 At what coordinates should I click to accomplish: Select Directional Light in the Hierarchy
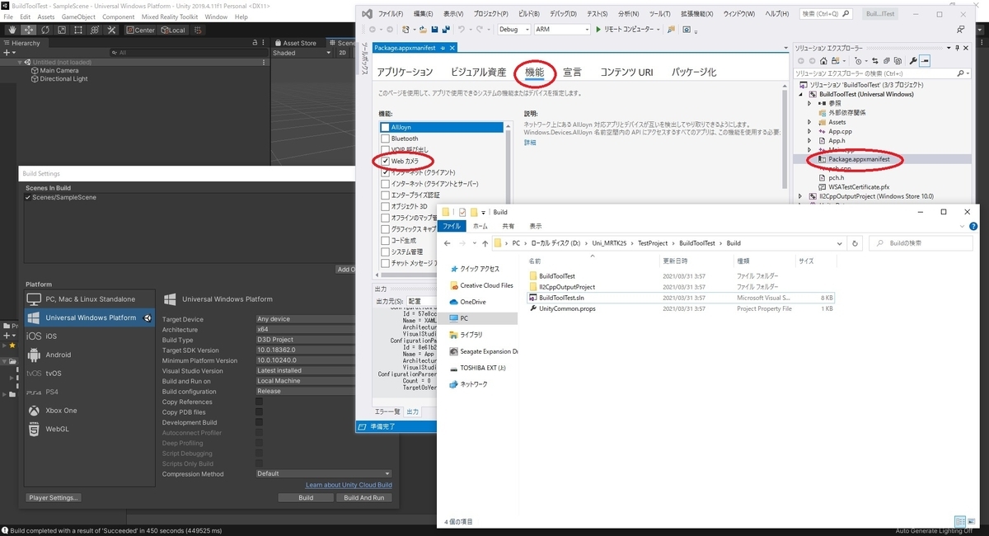point(63,78)
